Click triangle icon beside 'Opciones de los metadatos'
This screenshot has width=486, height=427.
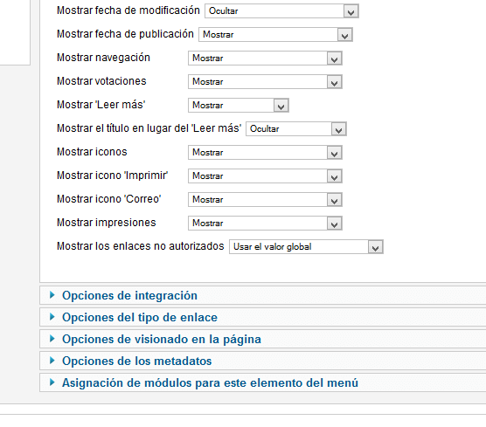pos(52,361)
